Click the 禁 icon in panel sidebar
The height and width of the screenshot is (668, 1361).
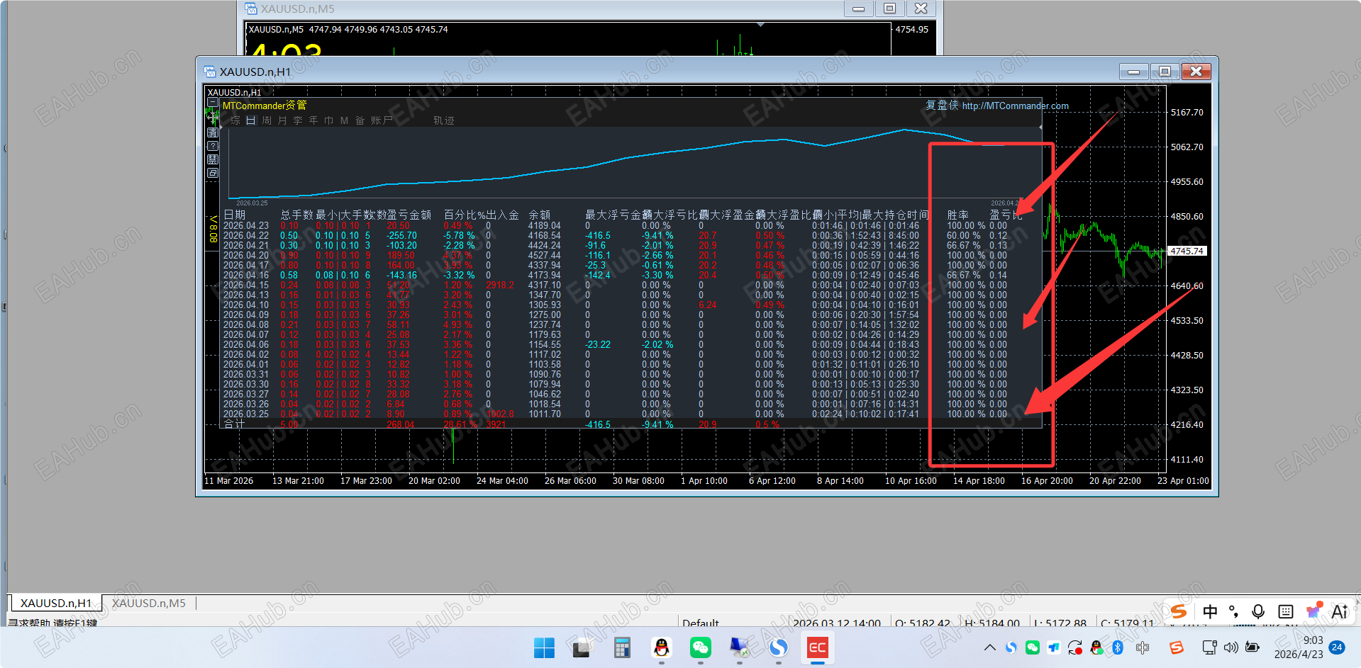coord(213,159)
